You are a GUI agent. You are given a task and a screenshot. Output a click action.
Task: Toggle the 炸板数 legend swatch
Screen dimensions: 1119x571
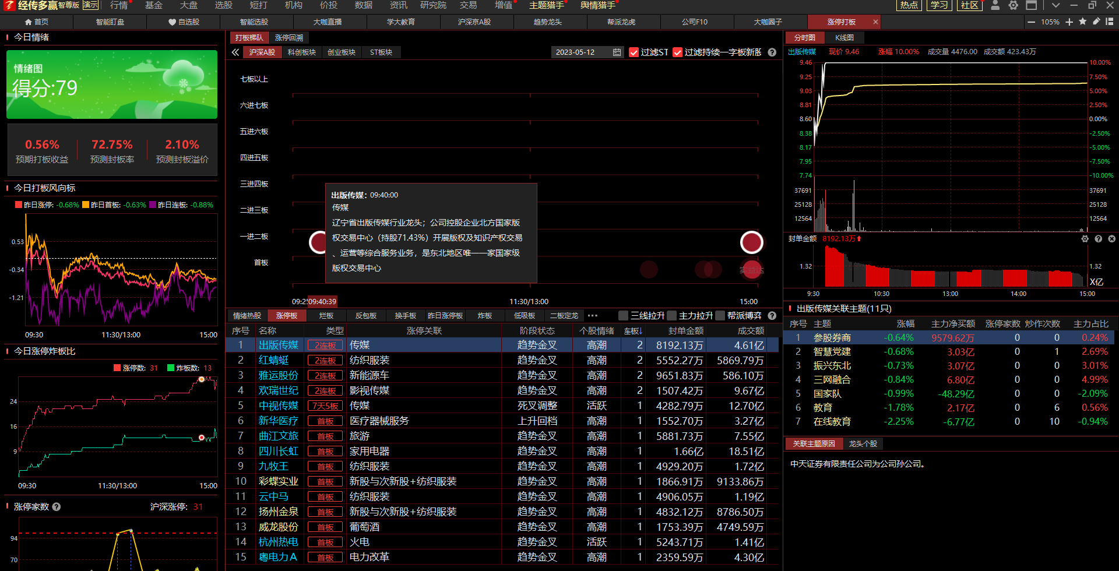click(x=171, y=368)
